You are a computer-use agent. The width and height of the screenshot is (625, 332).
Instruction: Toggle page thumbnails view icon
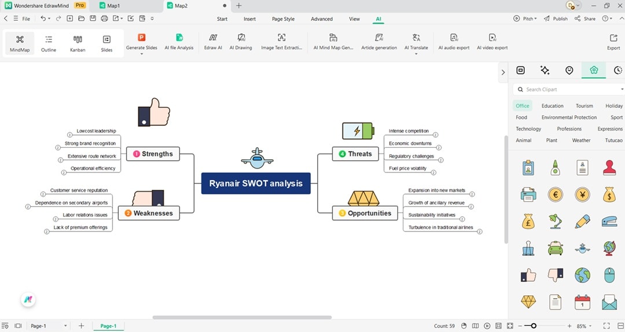tap(18, 326)
